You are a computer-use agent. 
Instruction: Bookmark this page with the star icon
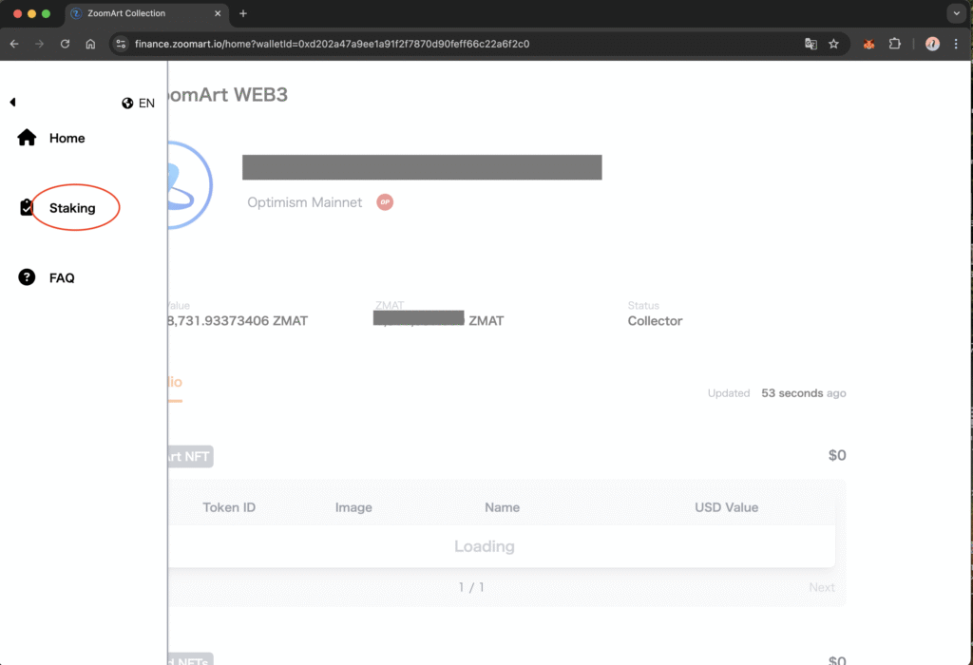click(833, 44)
